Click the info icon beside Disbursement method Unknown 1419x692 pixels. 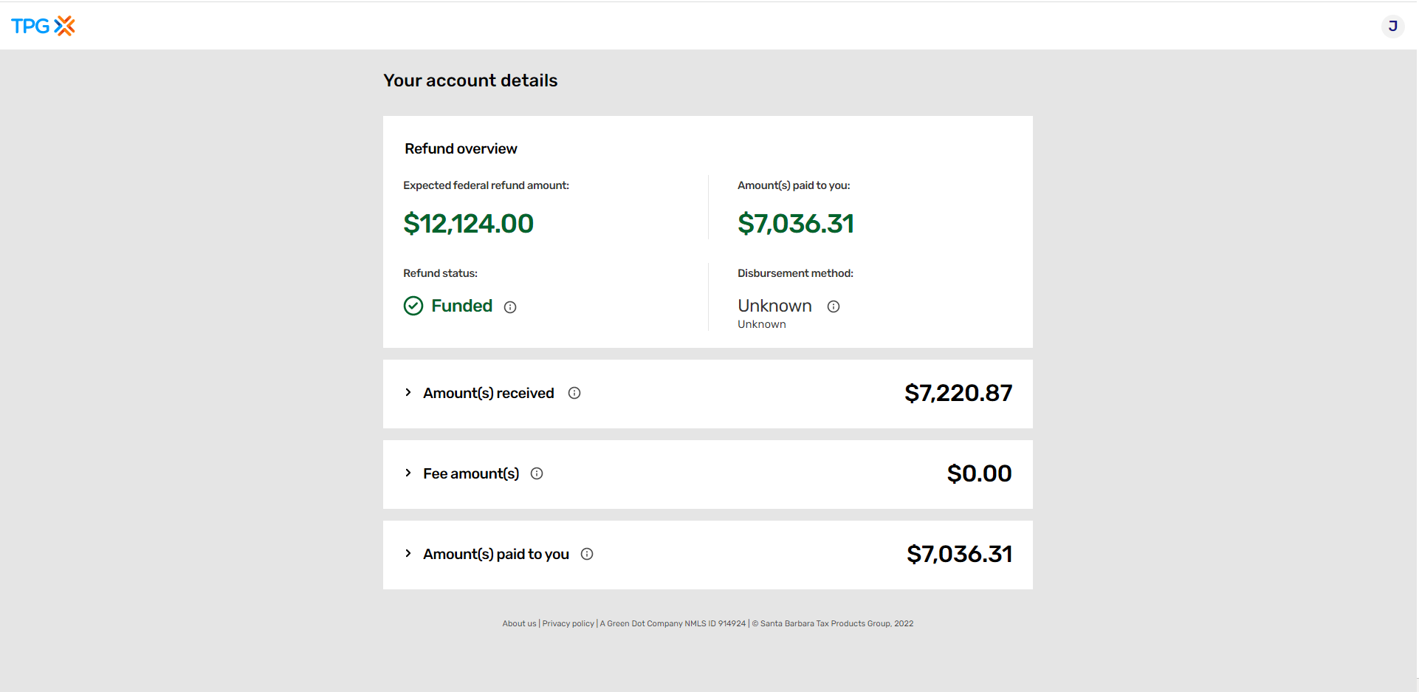(x=833, y=306)
